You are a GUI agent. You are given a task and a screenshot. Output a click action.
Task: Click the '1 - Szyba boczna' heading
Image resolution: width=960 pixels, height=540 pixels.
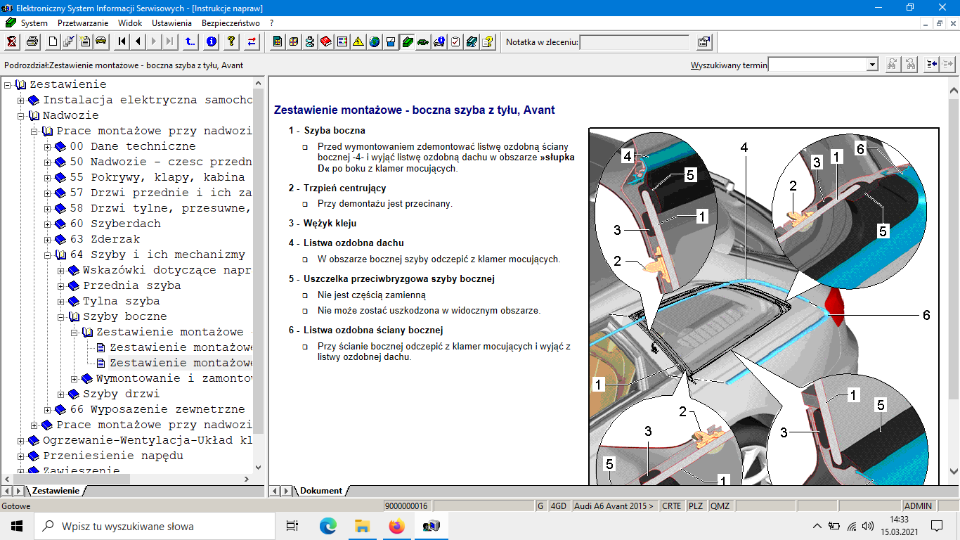click(327, 130)
